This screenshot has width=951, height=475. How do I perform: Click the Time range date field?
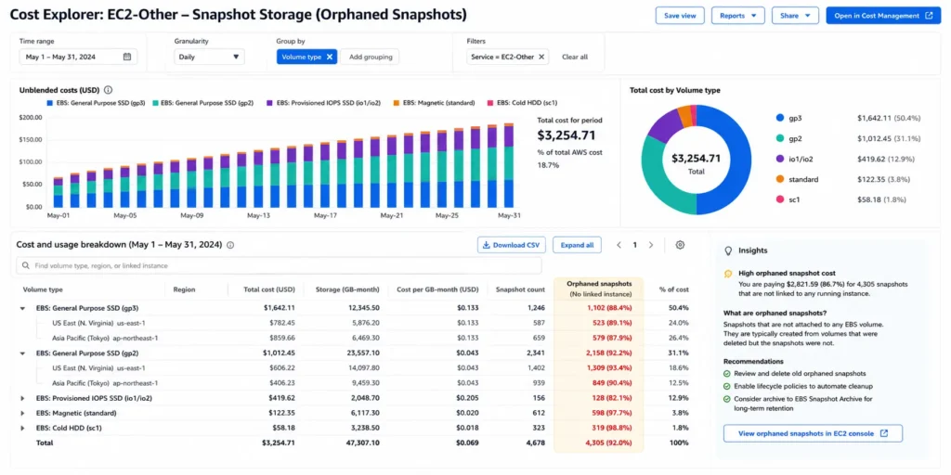(78, 57)
